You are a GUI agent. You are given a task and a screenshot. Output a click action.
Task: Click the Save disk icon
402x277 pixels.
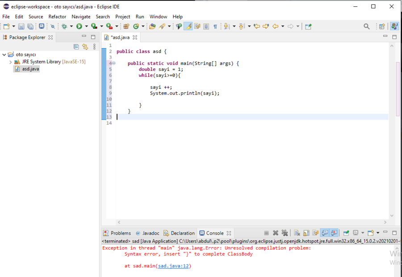click(21, 27)
